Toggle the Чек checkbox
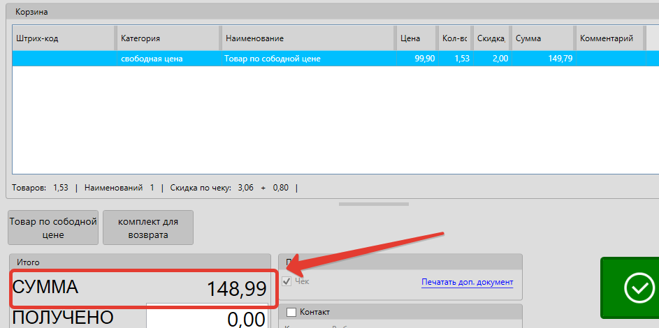This screenshot has width=659, height=328. click(x=287, y=281)
